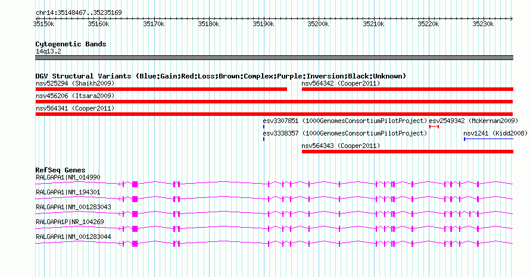This screenshot has height=277, width=530.
Task: Click the DGV Structural Variants track title
Action: coord(221,76)
